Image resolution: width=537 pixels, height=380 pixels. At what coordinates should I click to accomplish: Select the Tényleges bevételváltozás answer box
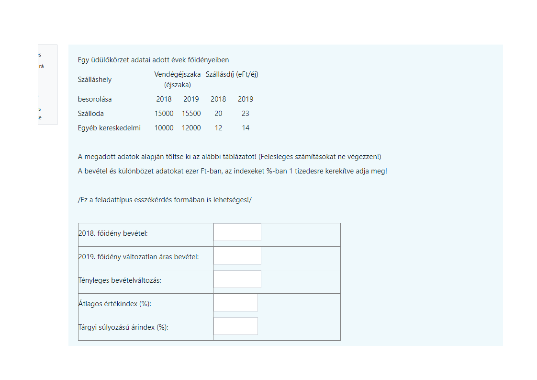pyautogui.click(x=237, y=279)
